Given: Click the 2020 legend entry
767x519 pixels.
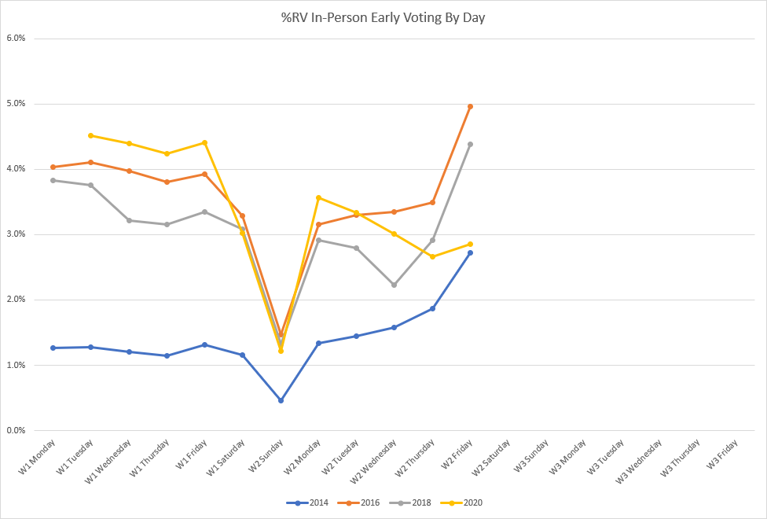Looking at the screenshot, I should (461, 502).
